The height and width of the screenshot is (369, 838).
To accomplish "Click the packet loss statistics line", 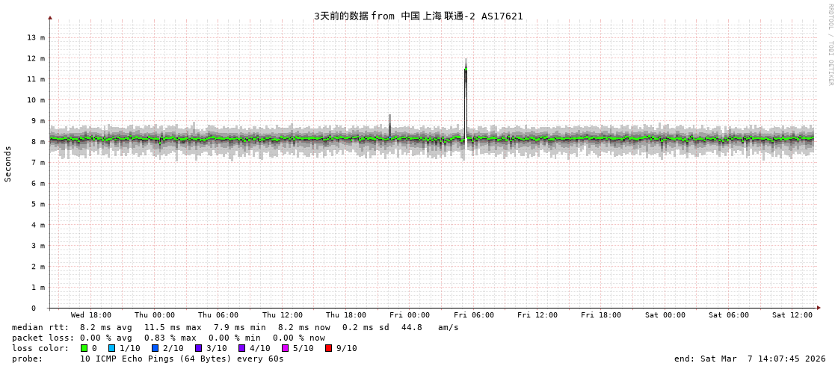I will (168, 338).
